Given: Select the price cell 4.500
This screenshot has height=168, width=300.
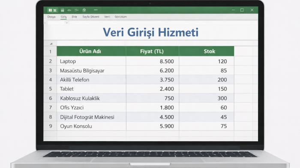Looking at the screenshot, I should pos(152,117).
